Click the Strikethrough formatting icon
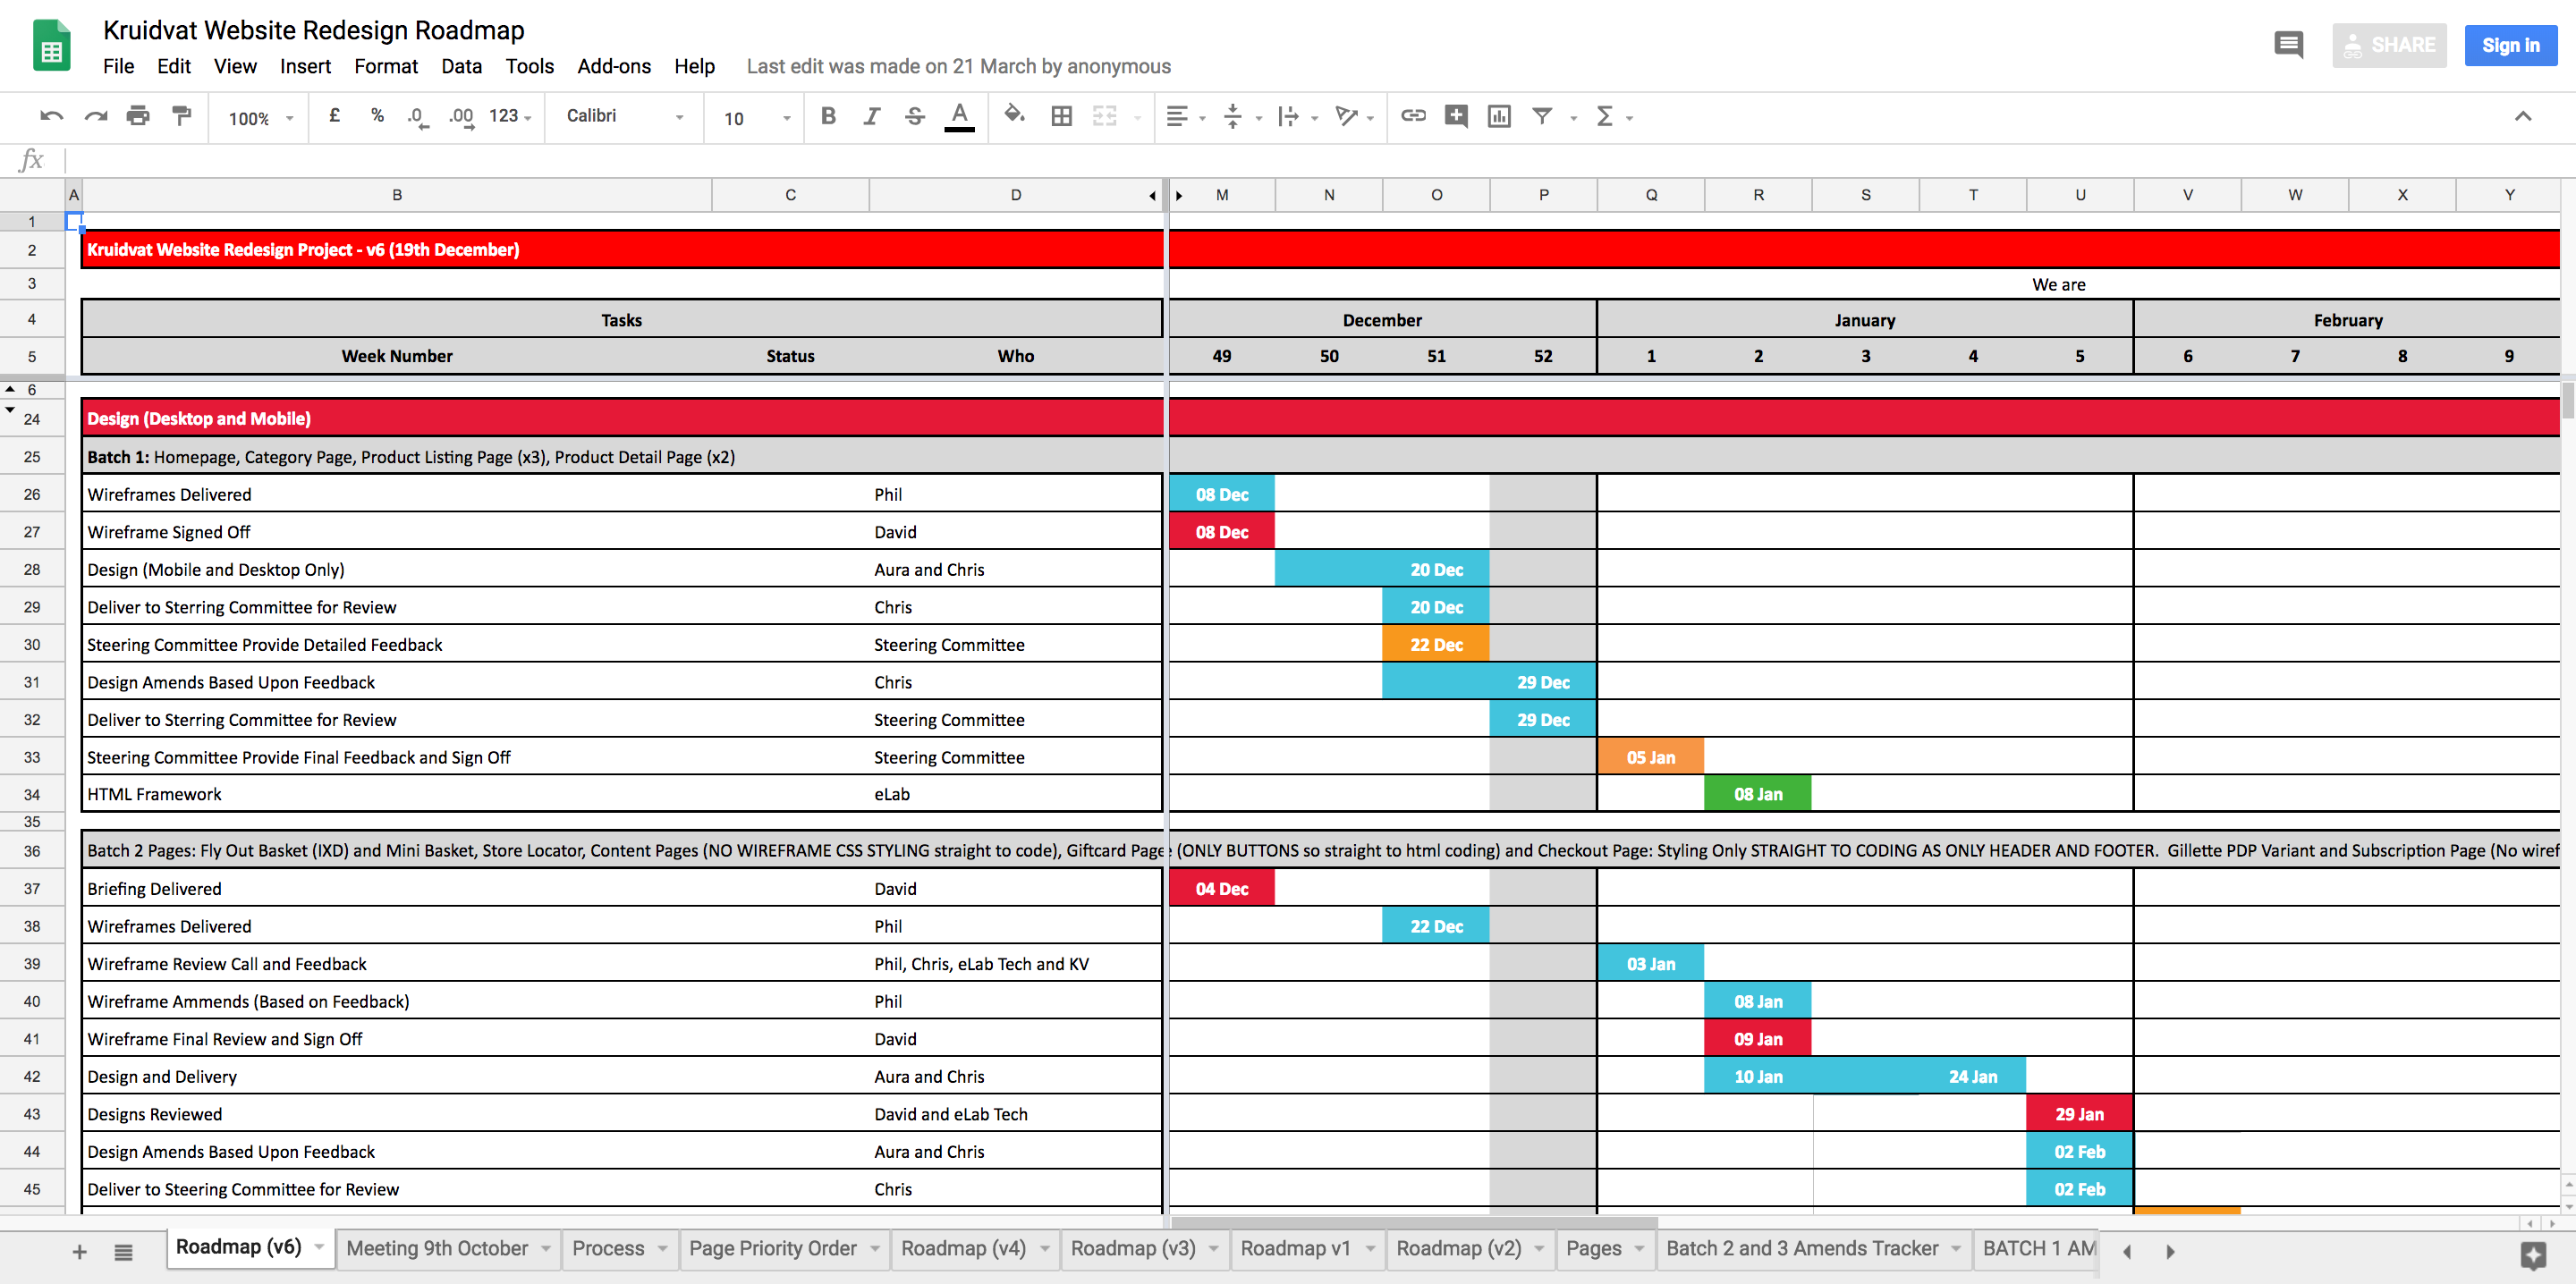The image size is (2576, 1284). [x=915, y=116]
